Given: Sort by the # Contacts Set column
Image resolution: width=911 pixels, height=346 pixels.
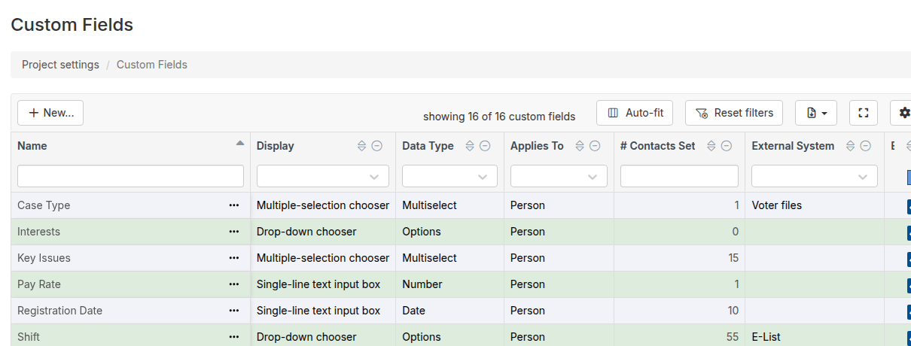Looking at the screenshot, I should pyautogui.click(x=711, y=146).
